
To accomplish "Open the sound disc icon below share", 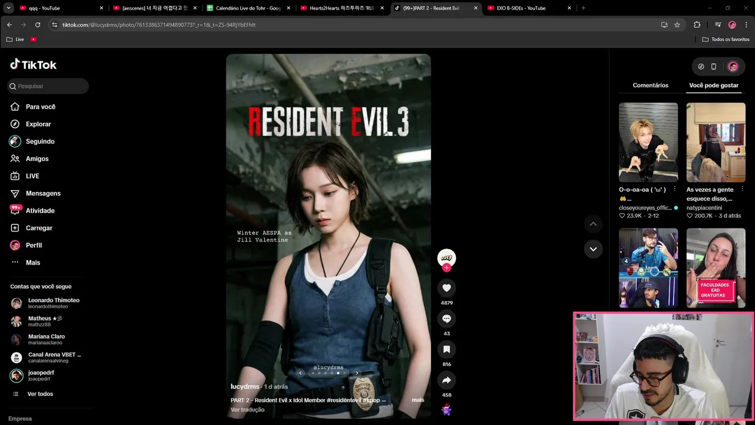I will (x=447, y=409).
